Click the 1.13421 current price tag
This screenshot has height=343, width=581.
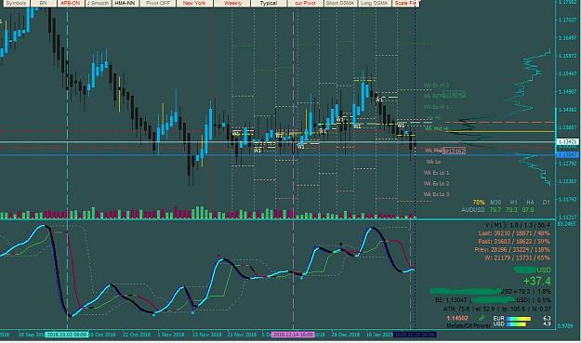(x=567, y=142)
